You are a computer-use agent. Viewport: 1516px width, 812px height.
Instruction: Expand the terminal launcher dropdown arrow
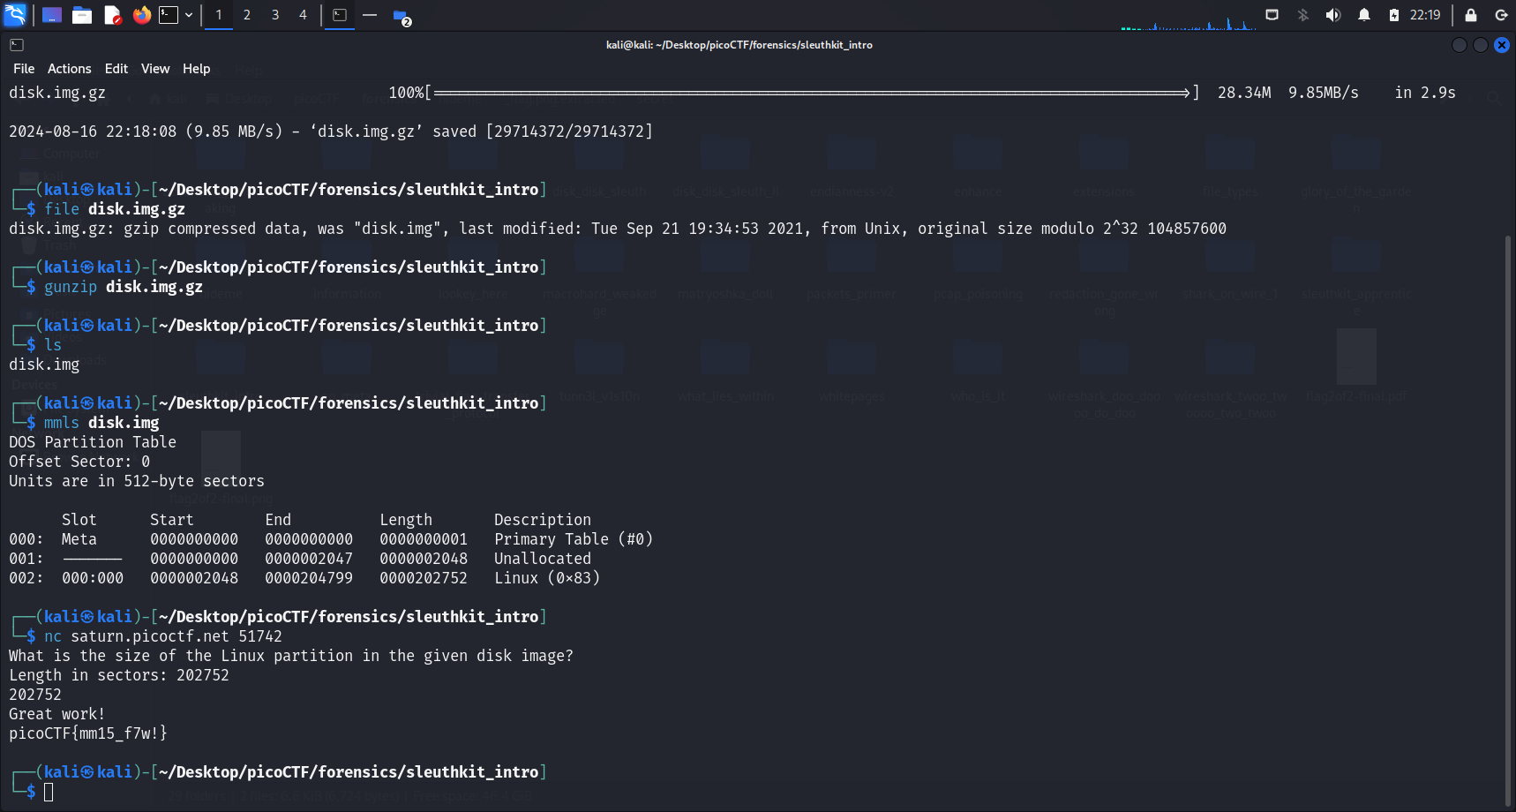point(189,15)
